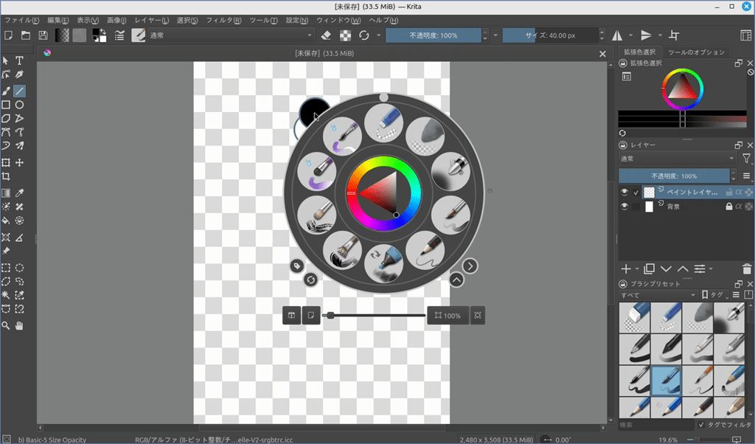Click the delete layer trash icon
Screen dimensions: 755x444
[x=747, y=269]
